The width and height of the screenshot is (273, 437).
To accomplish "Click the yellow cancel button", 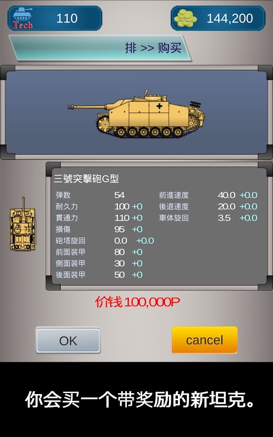I will (205, 340).
